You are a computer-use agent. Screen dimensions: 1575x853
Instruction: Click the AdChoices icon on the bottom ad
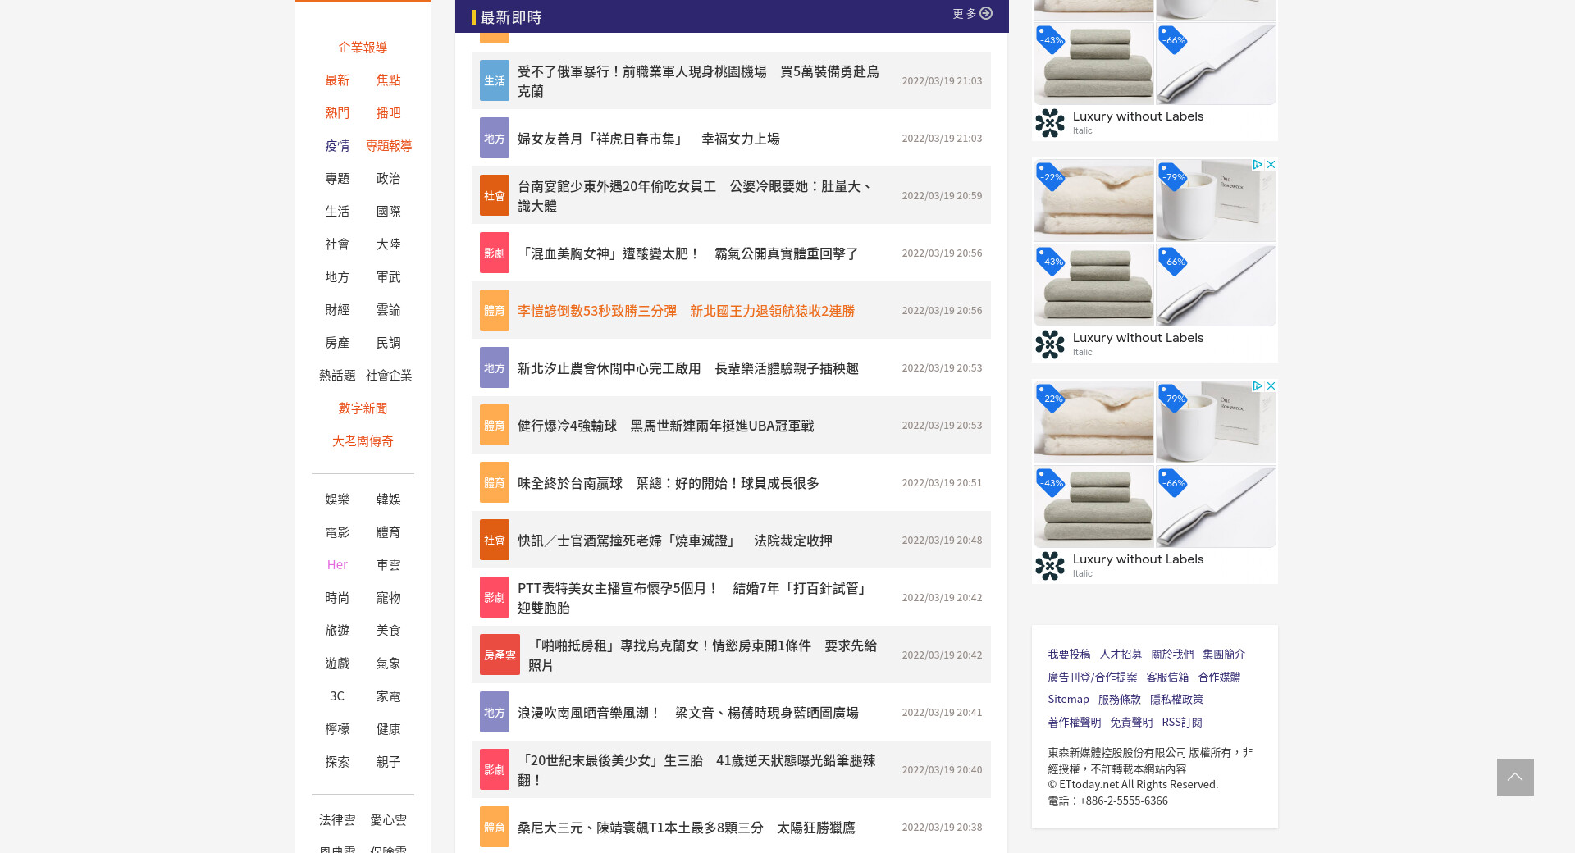click(1257, 386)
